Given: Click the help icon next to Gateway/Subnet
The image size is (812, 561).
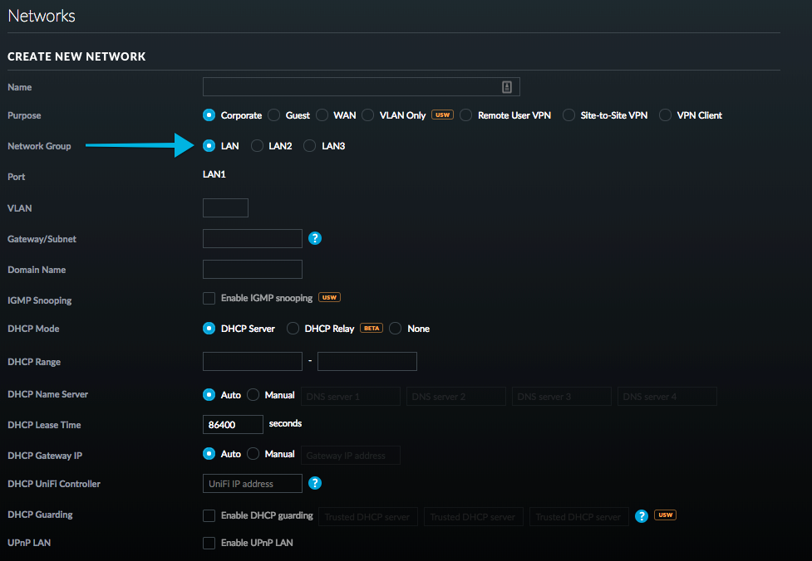Looking at the screenshot, I should point(315,239).
